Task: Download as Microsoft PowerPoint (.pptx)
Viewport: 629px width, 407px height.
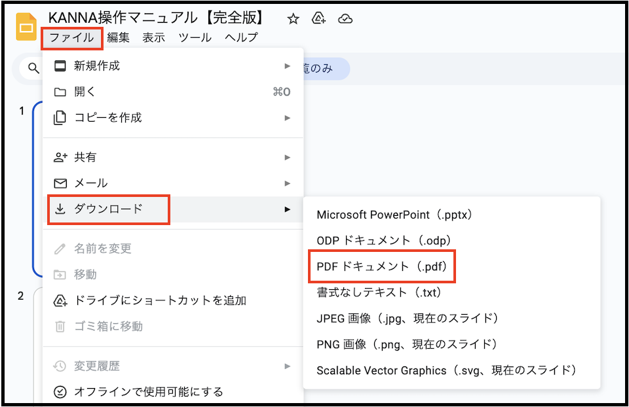Action: [x=394, y=215]
